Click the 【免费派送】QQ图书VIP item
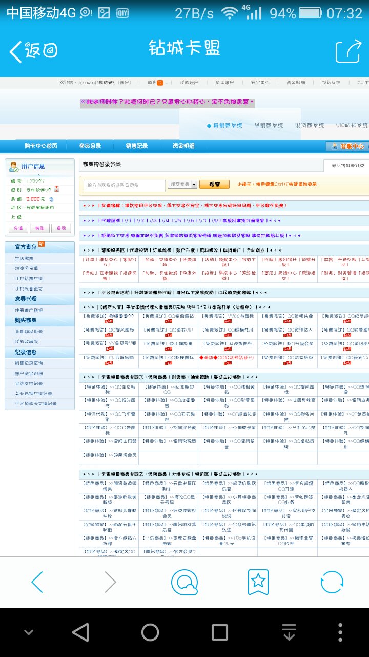Image resolution: width=369 pixels, height=657 pixels. tap(168, 330)
